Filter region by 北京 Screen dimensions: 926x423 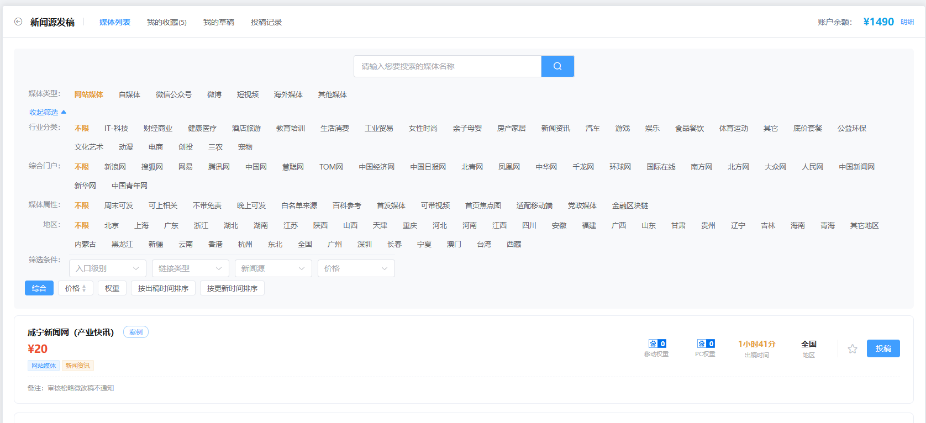[x=112, y=225]
